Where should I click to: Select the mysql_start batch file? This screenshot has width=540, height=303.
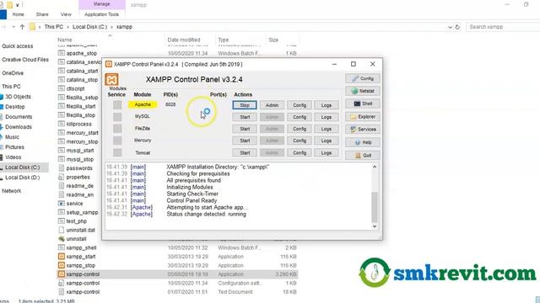pos(80,151)
